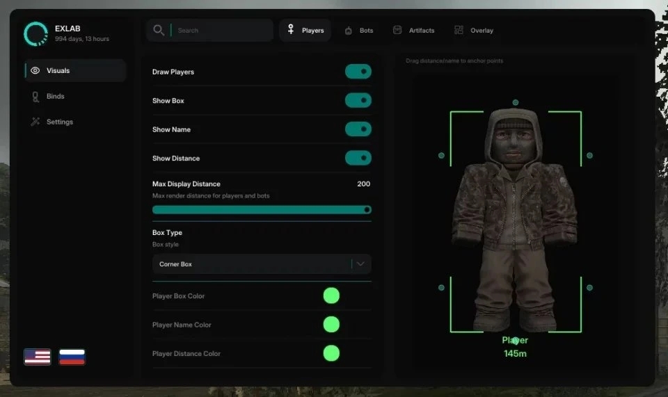Click the Overlay tab grid icon

coord(459,30)
